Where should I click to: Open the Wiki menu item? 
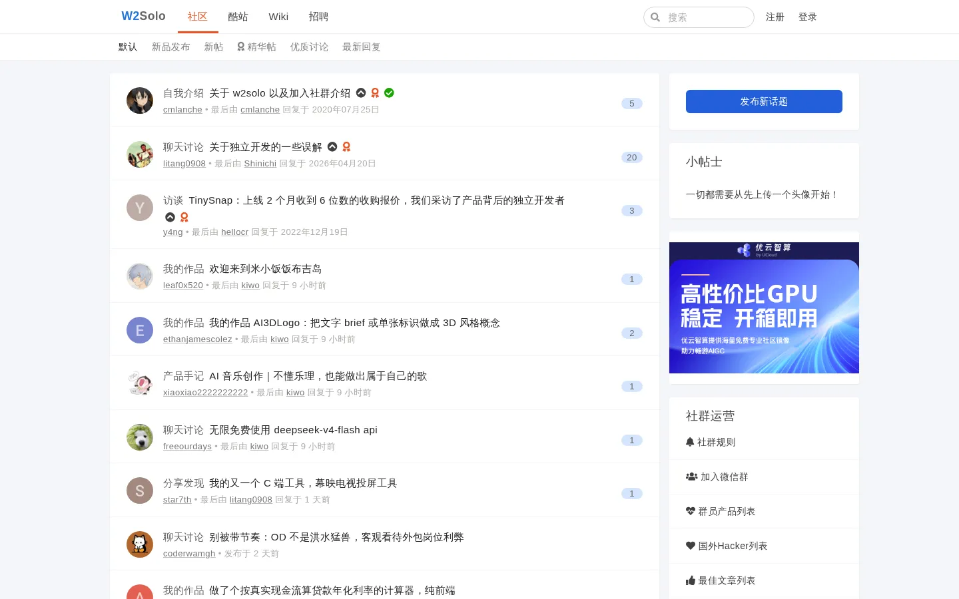(278, 17)
